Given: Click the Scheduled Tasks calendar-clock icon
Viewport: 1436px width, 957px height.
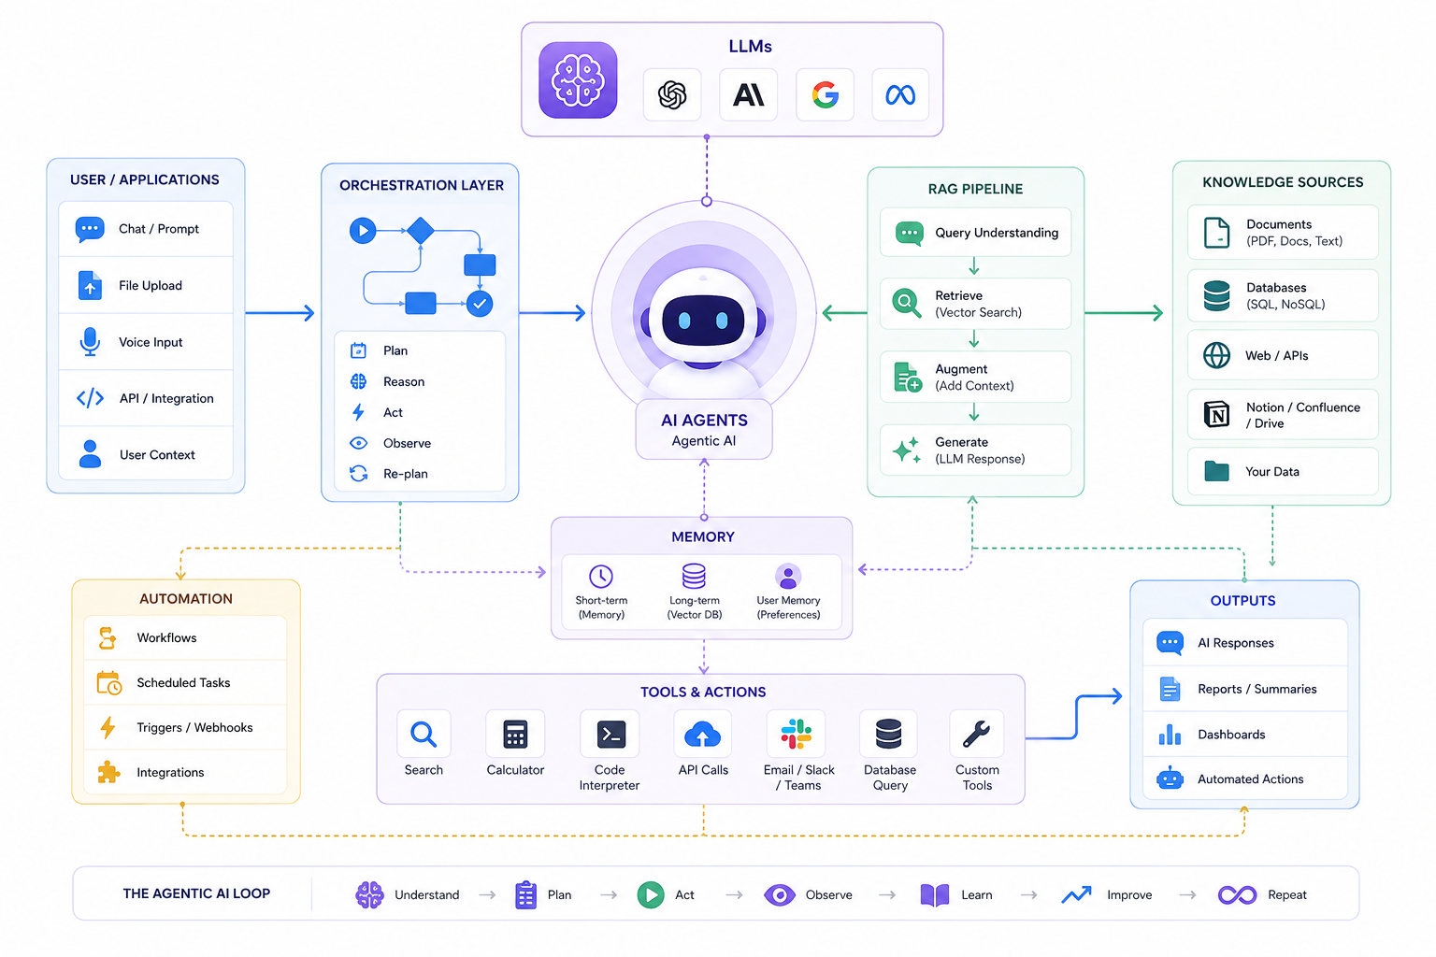Looking at the screenshot, I should click(108, 683).
